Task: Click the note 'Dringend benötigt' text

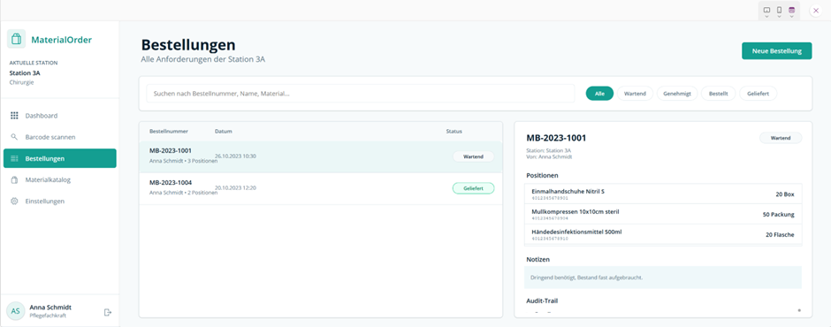Action: (587, 278)
